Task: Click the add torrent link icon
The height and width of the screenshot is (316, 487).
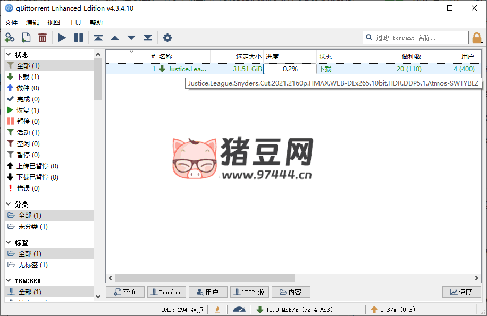Action: click(x=10, y=38)
